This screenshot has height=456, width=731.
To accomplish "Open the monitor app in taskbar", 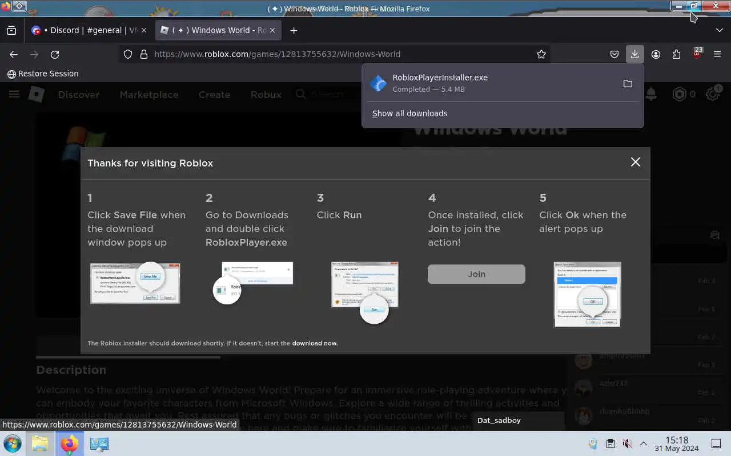I will click(99, 443).
